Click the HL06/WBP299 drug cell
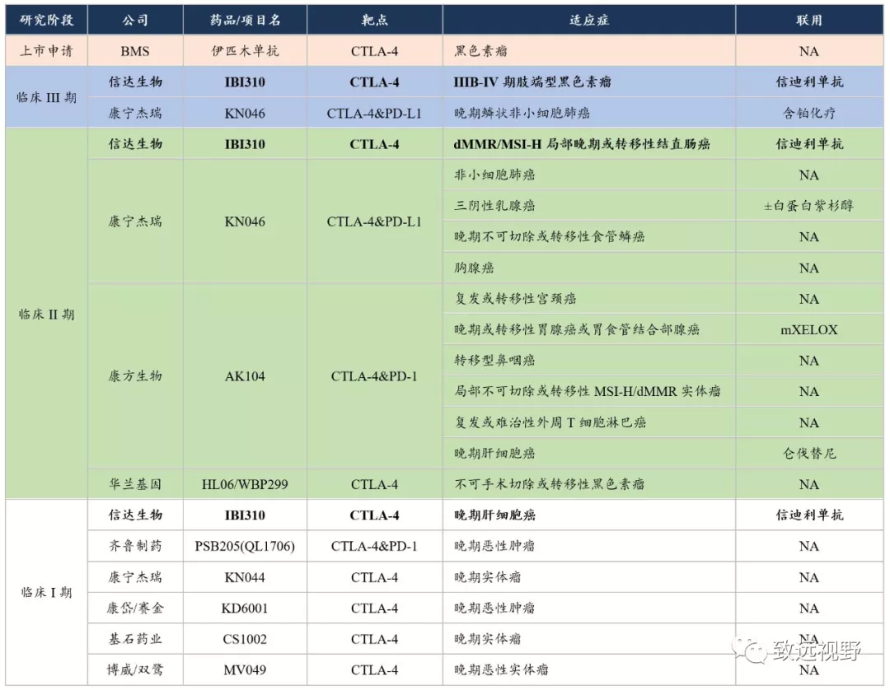This screenshot has width=890, height=690. tap(246, 484)
